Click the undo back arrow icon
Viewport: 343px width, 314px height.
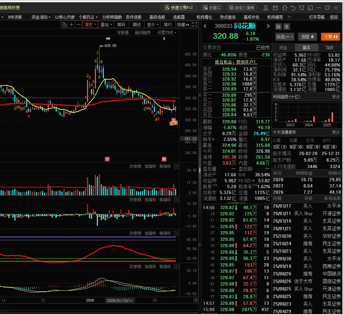[x=293, y=8]
